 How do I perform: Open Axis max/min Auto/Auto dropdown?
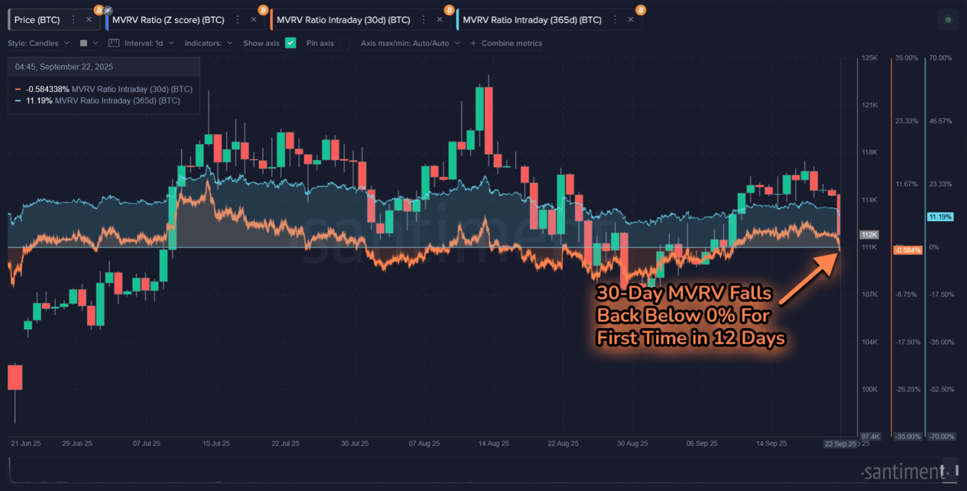(410, 43)
